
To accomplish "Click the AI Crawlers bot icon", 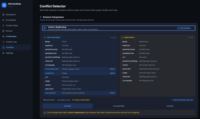I will pos(3,20).
